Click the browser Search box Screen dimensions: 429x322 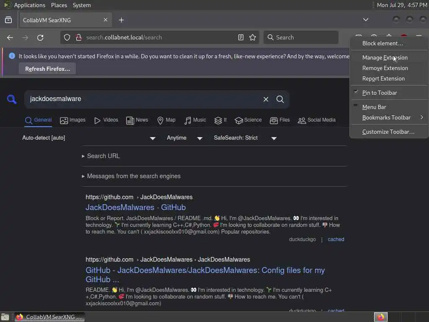click(x=301, y=37)
